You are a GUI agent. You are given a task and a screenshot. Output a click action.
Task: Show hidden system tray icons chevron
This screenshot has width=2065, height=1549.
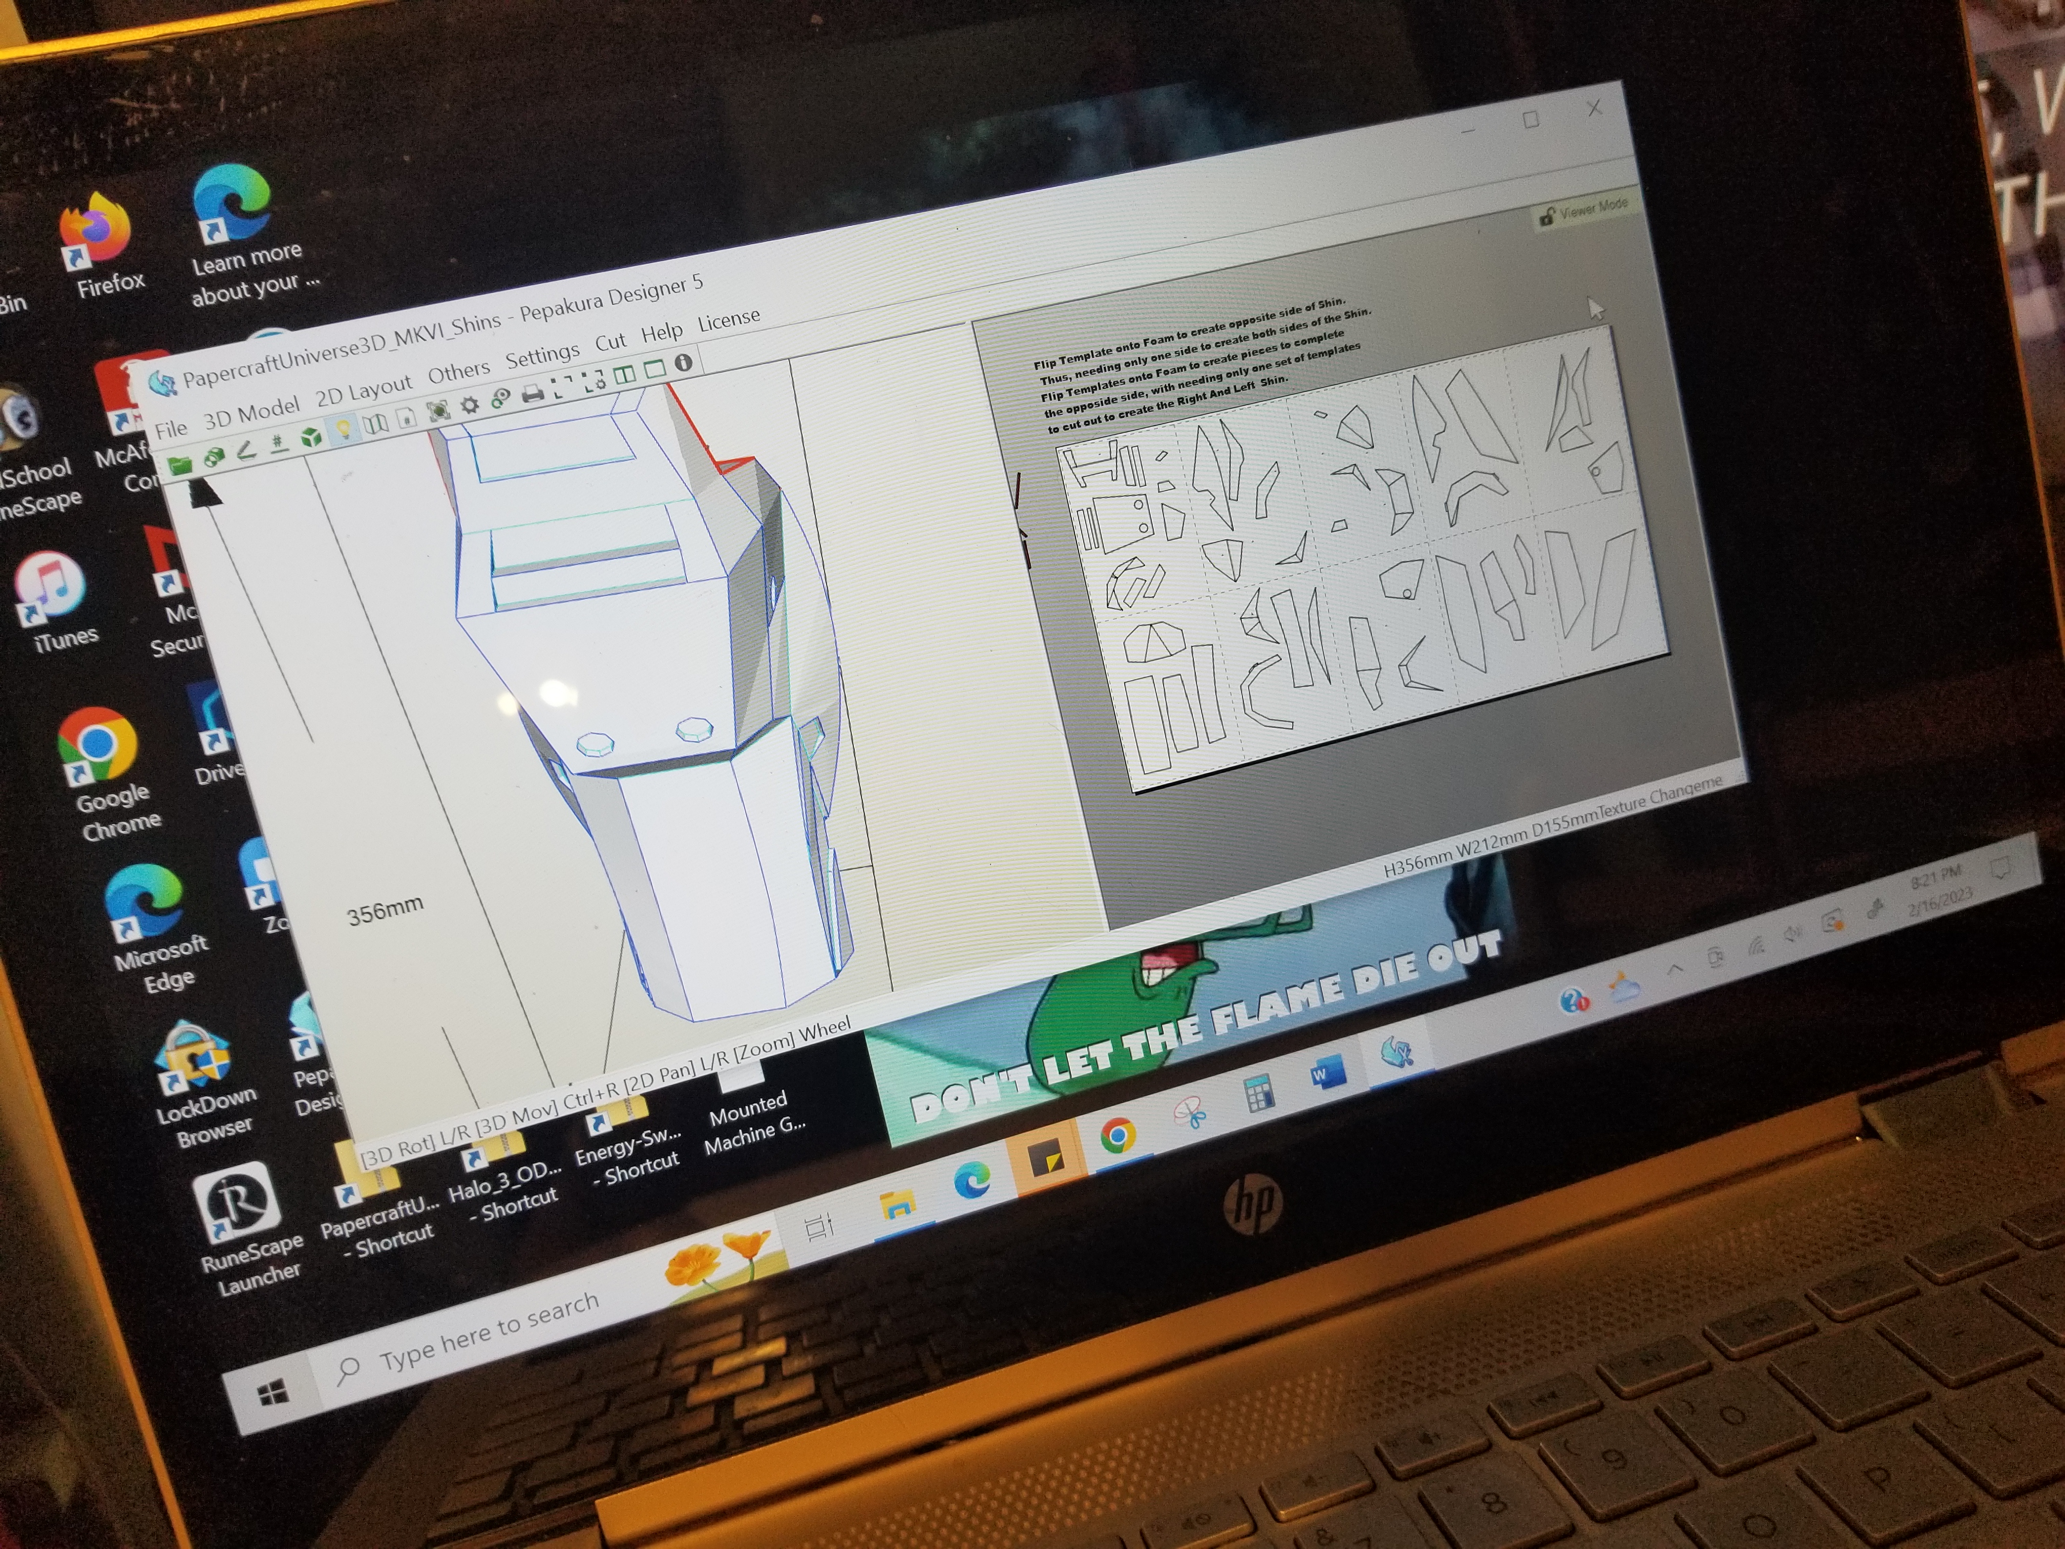[1675, 970]
